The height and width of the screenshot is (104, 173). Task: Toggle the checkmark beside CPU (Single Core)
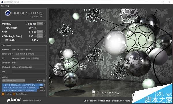point(45,36)
